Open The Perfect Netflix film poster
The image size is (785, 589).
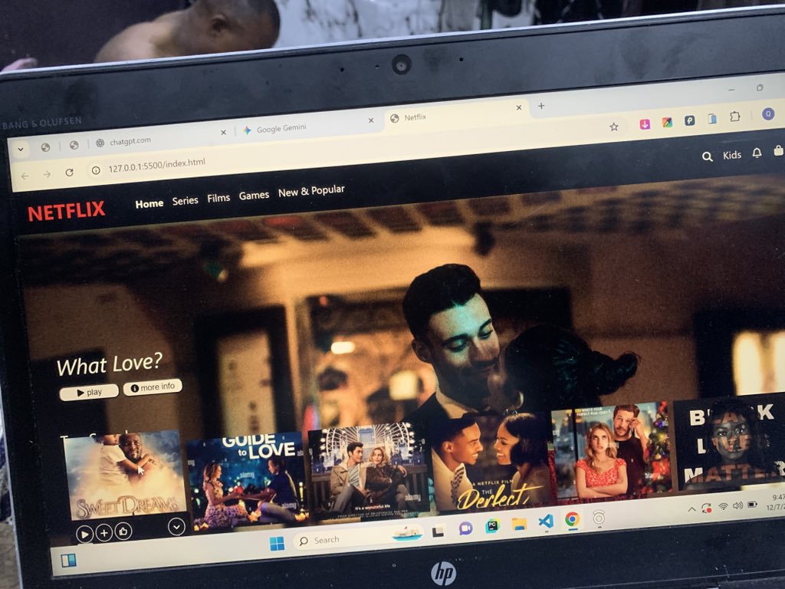[491, 462]
